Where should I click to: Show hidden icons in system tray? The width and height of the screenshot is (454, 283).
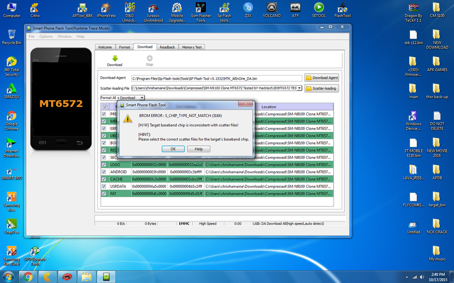click(x=407, y=277)
